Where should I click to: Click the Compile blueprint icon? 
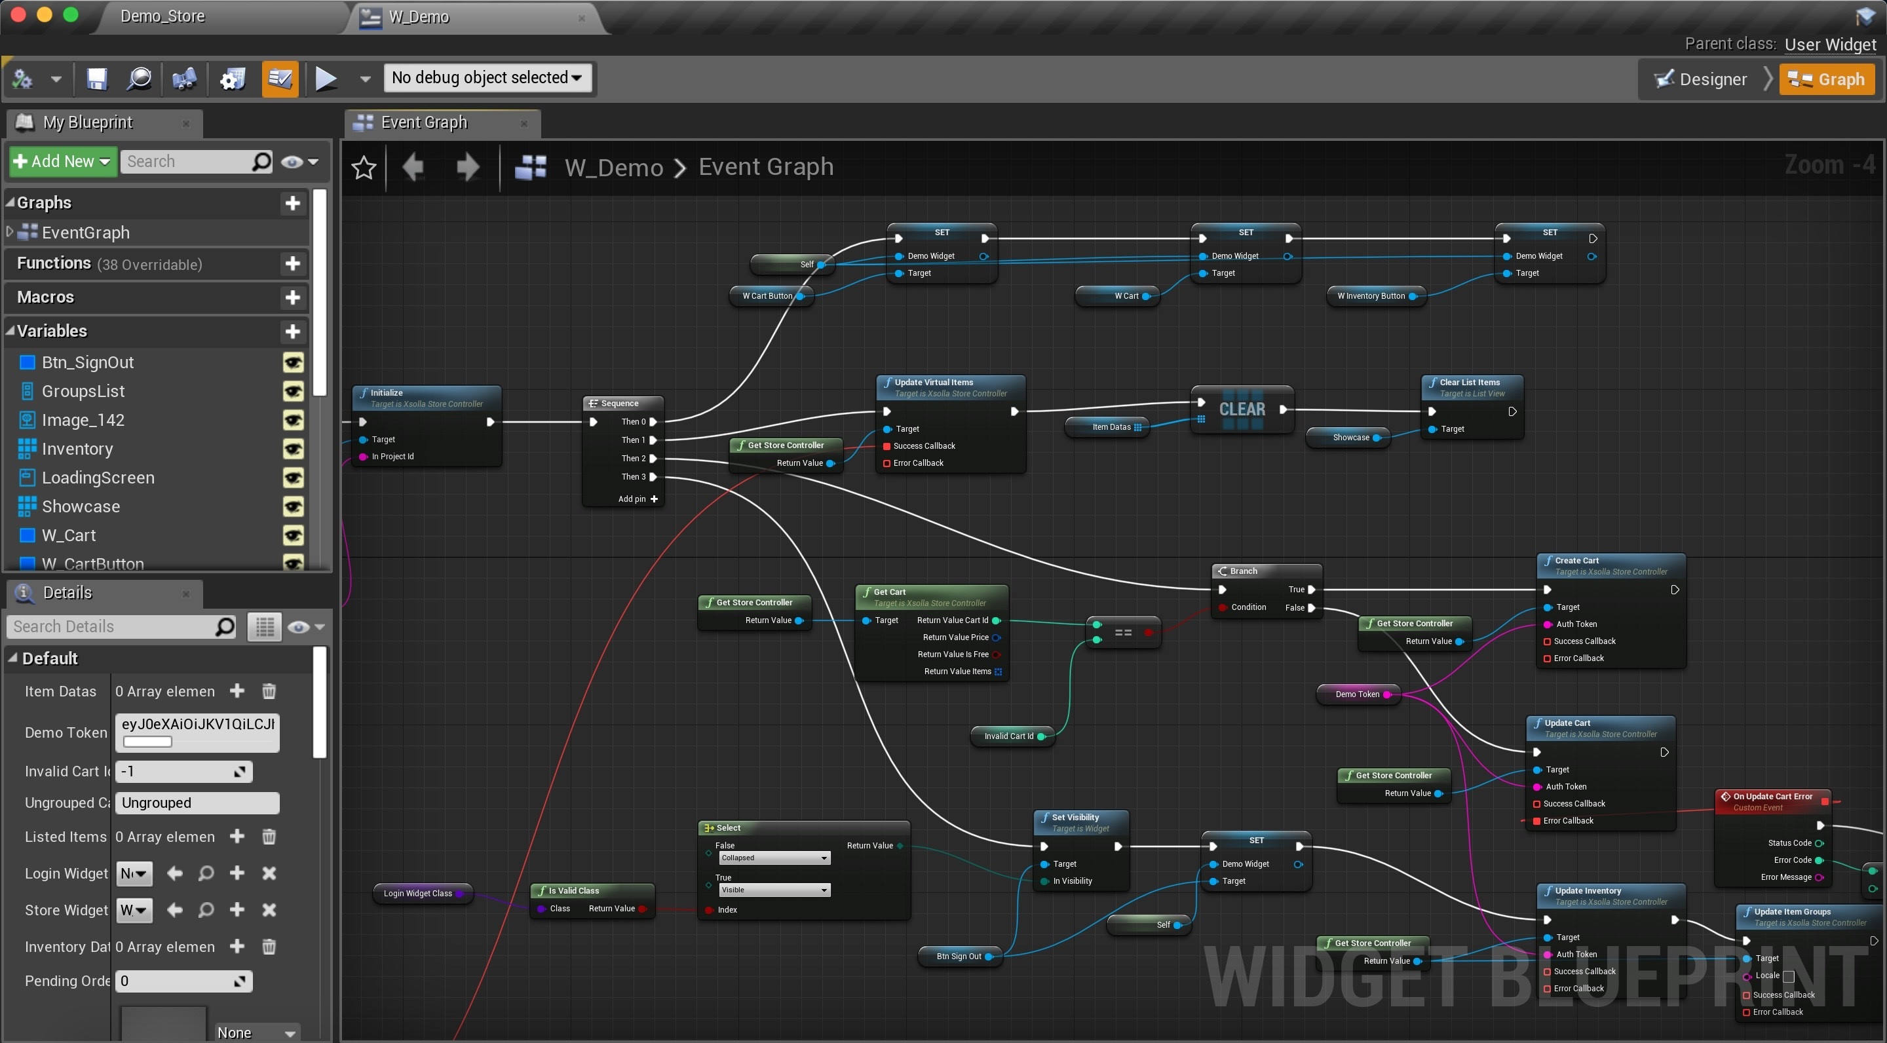[23, 79]
